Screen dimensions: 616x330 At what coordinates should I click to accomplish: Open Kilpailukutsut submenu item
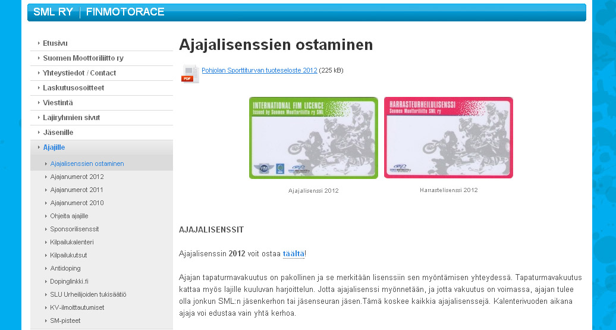68,255
